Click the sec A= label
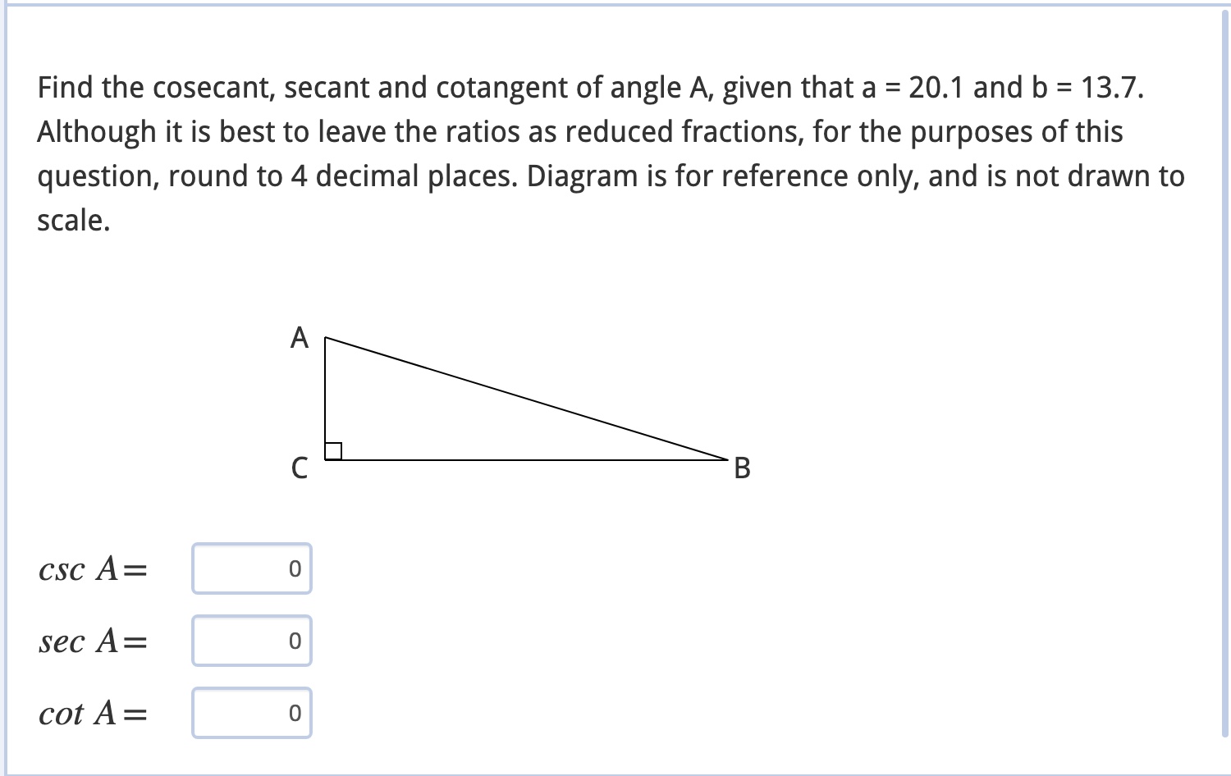 pyautogui.click(x=92, y=641)
